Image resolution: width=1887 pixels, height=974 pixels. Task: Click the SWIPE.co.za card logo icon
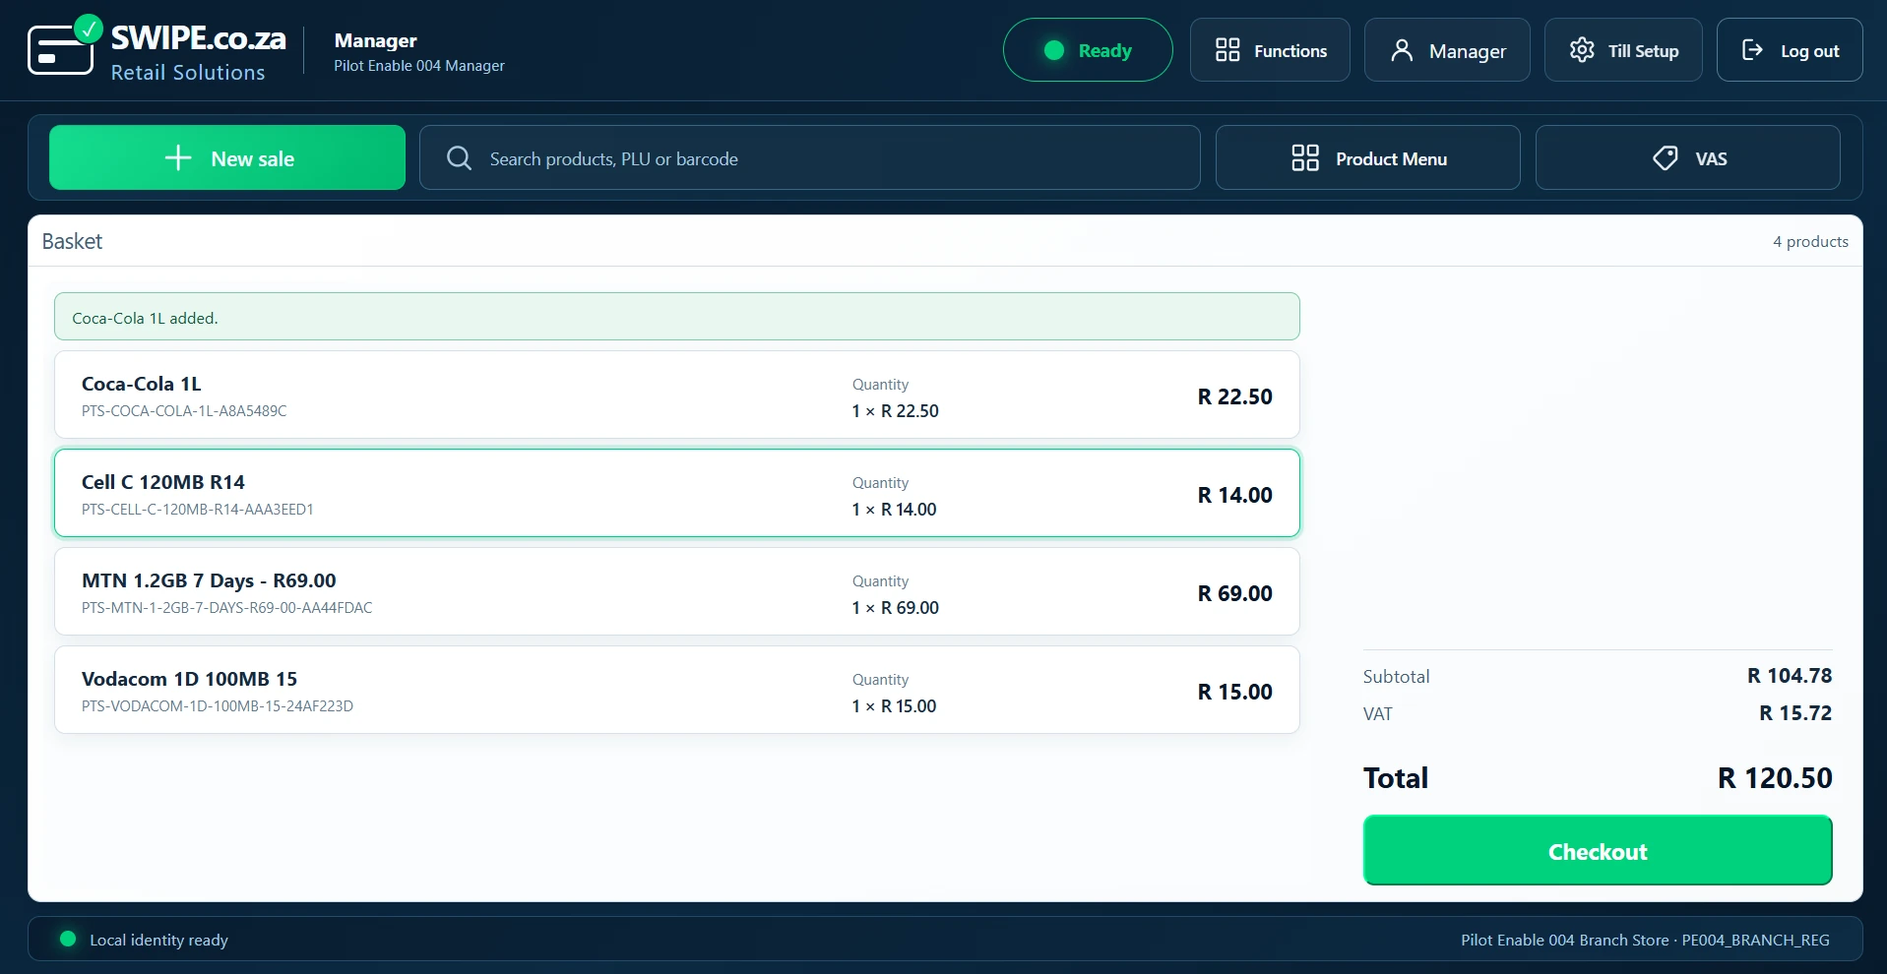click(65, 45)
